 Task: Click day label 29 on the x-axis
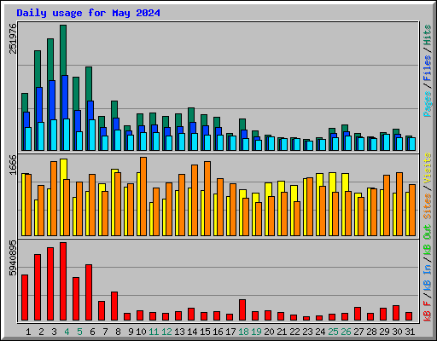(x=384, y=332)
